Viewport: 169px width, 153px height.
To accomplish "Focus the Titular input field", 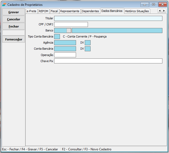I will [x=108, y=18].
